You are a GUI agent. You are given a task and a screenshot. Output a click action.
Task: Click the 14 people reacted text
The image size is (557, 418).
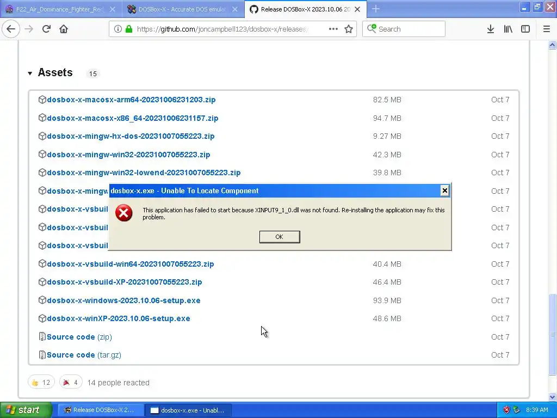(118, 383)
